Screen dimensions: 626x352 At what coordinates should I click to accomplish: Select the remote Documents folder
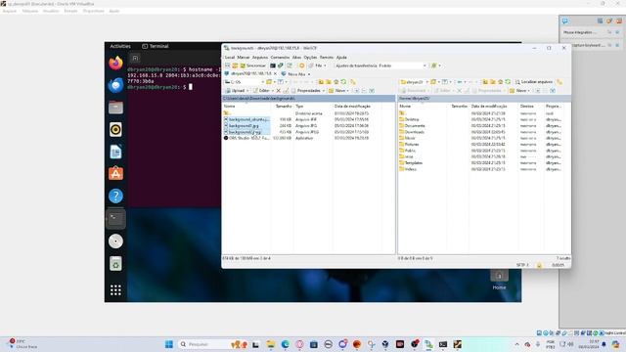[x=412, y=126]
